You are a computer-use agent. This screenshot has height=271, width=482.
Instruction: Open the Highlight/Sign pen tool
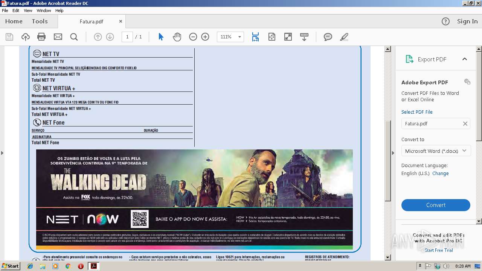pyautogui.click(x=344, y=37)
